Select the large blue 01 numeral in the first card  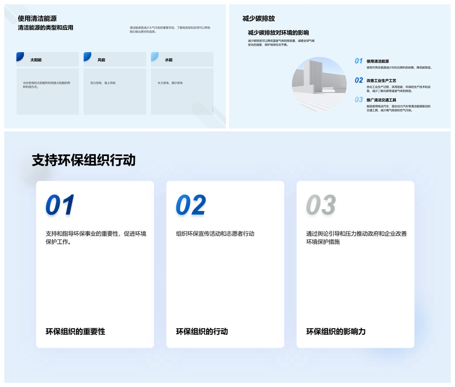60,206
